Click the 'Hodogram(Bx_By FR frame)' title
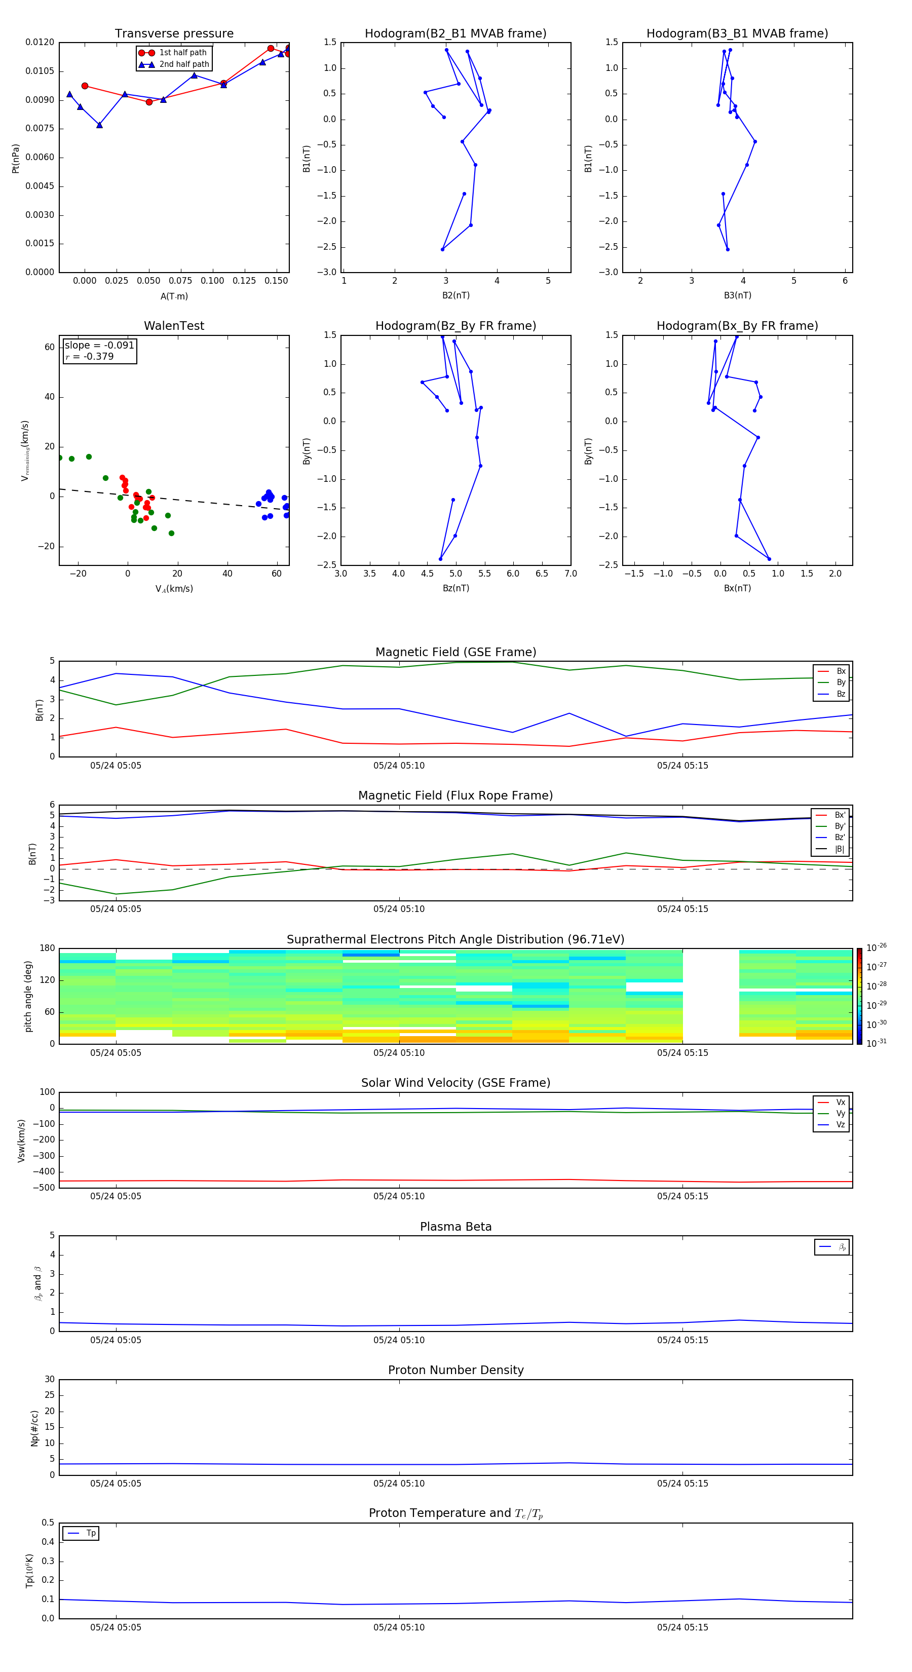The width and height of the screenshot is (912, 1672). pos(737,326)
